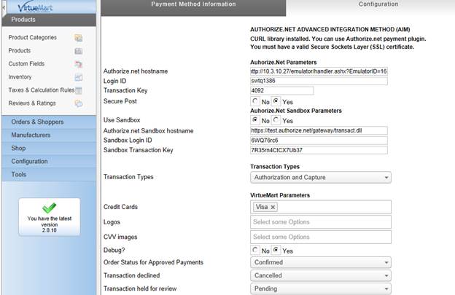The width and height of the screenshot is (455, 295).
Task: Enable Use Sandbox Yes option
Action: click(x=276, y=120)
